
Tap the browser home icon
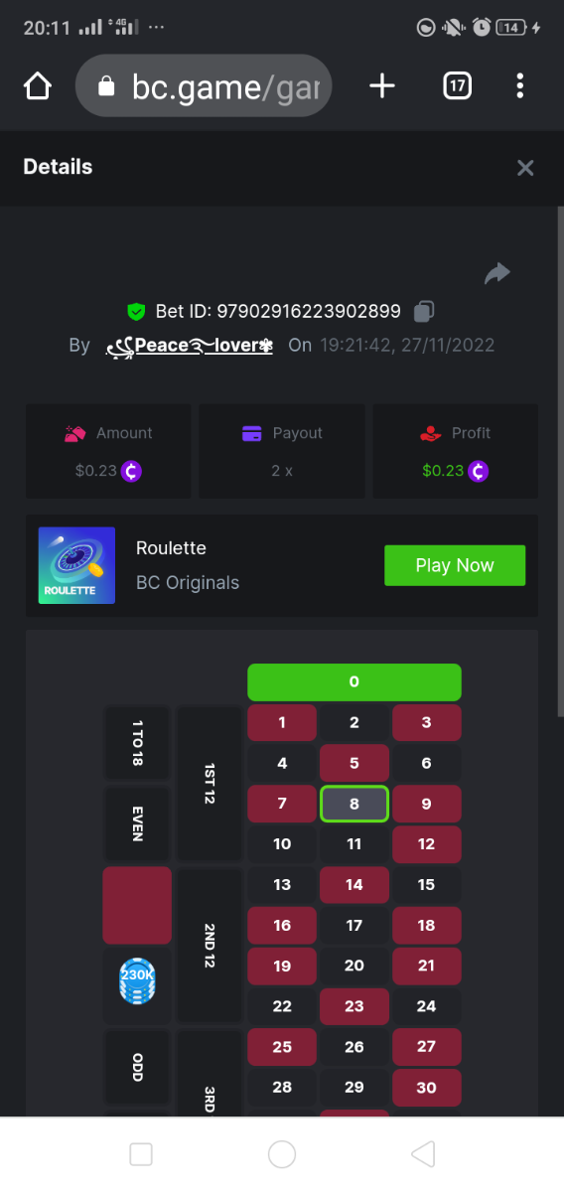(x=37, y=86)
